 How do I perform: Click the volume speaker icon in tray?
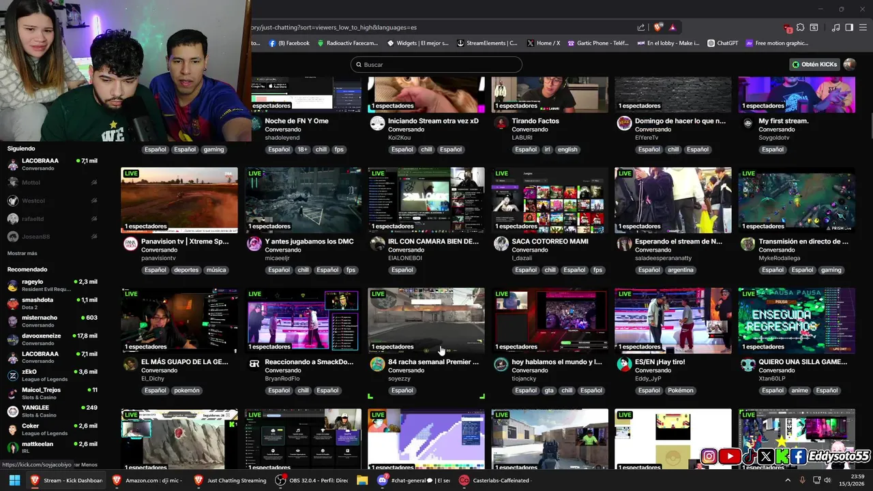coord(828,480)
